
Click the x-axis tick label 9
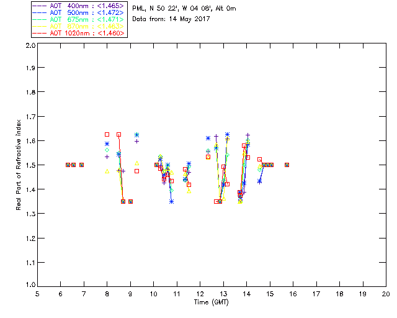tap(130, 294)
